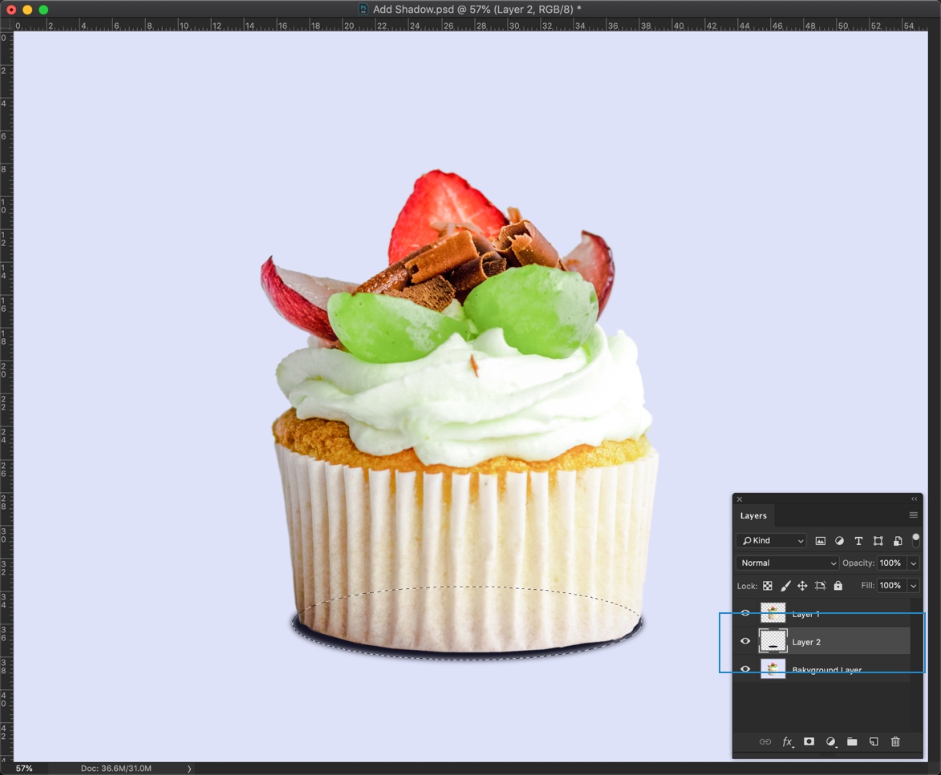Filter layers by type (T icon)

[x=858, y=541]
